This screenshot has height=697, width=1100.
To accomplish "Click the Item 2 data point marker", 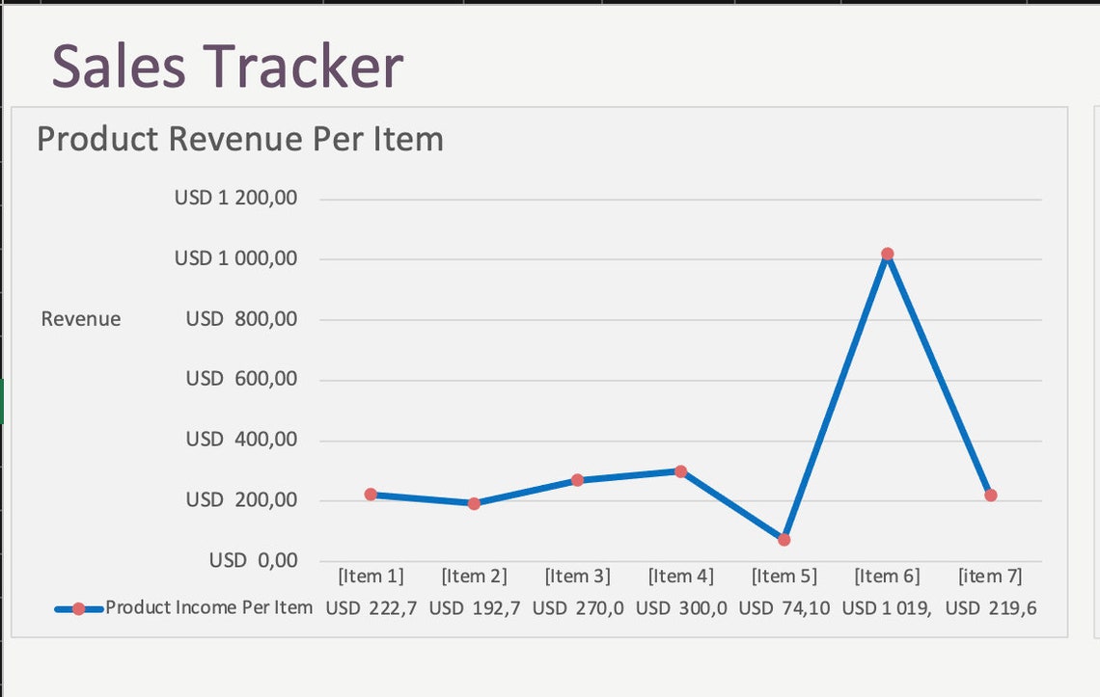I will pos(474,502).
